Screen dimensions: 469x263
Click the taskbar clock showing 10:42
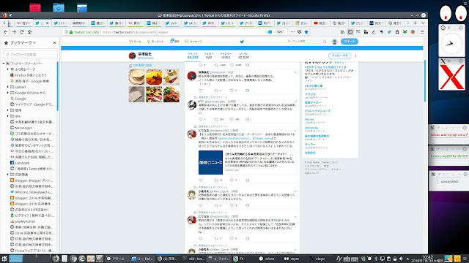click(427, 259)
